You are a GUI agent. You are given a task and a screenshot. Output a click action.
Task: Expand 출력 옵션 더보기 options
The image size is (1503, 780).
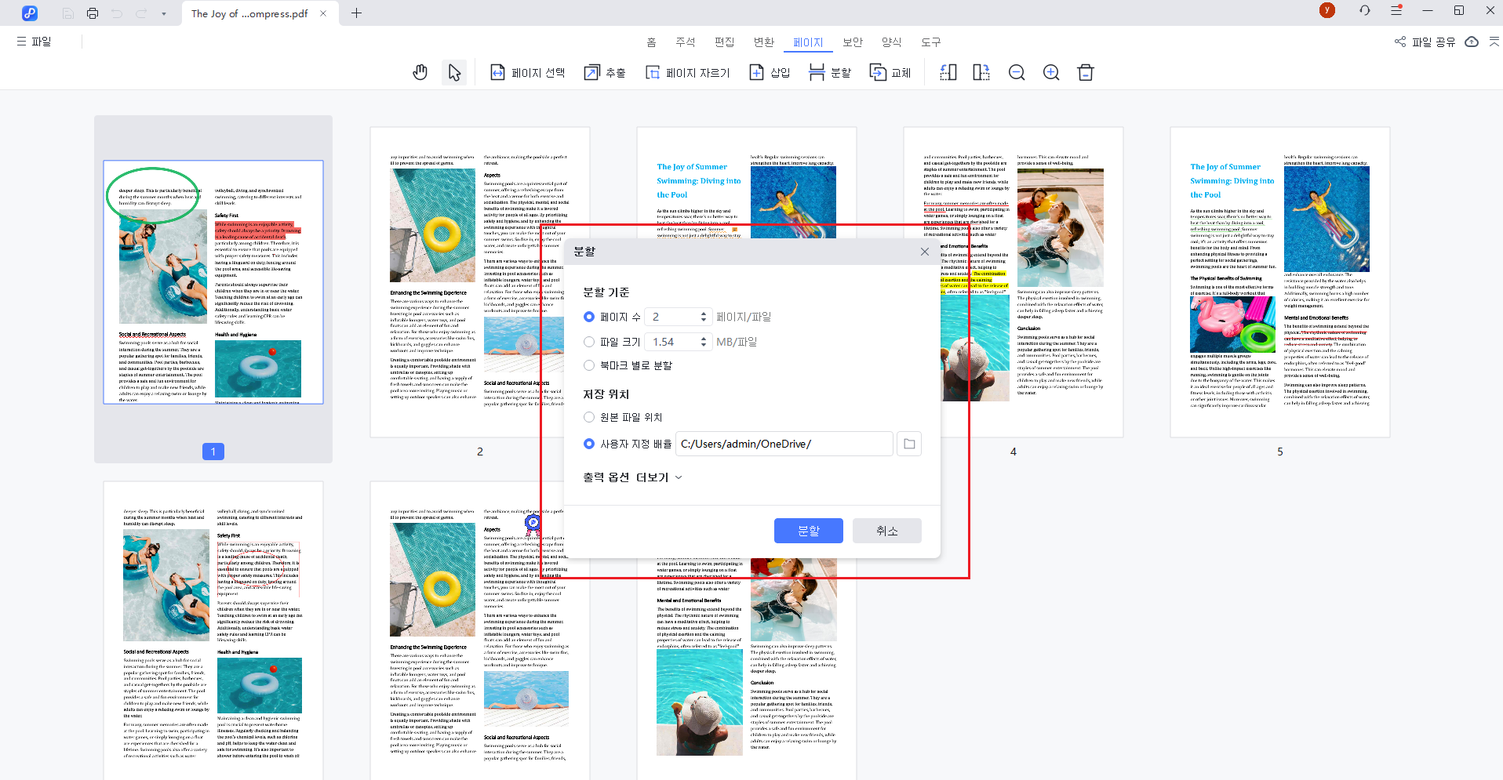(631, 477)
